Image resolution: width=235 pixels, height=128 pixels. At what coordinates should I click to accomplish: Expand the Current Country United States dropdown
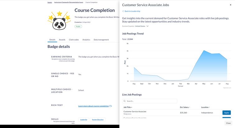click(148, 26)
